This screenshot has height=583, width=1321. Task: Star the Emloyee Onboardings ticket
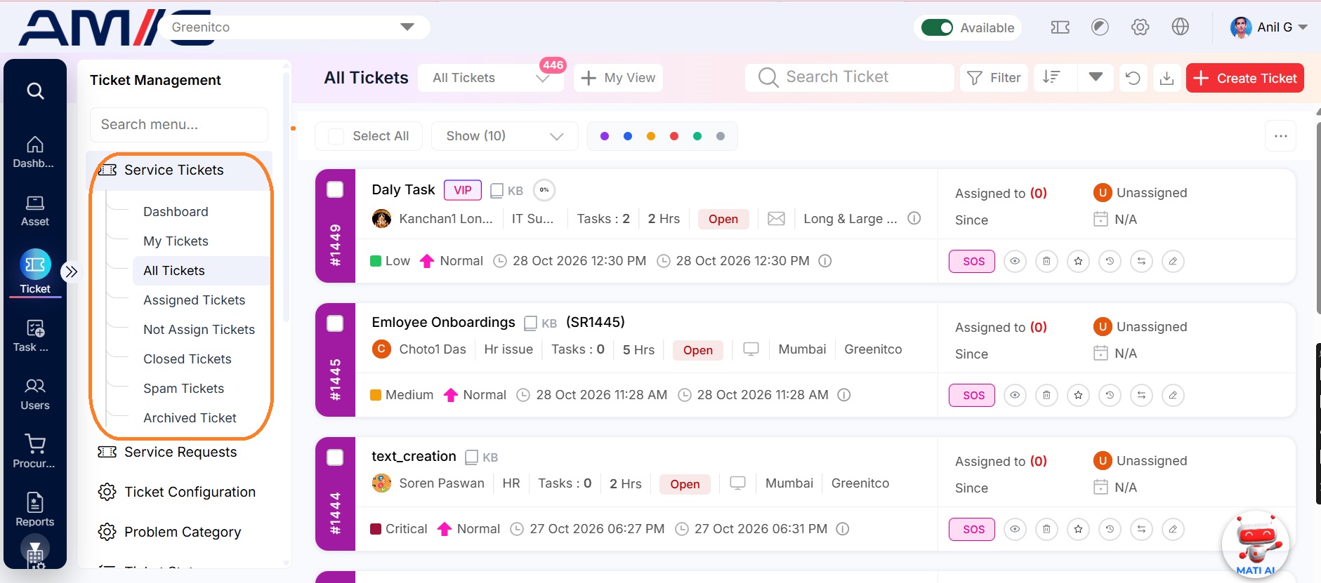click(x=1078, y=395)
